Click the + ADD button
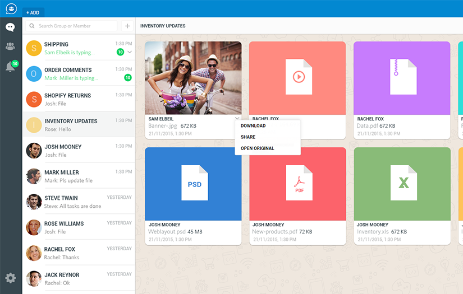Viewport: 463px width, 294px height. 33,12
